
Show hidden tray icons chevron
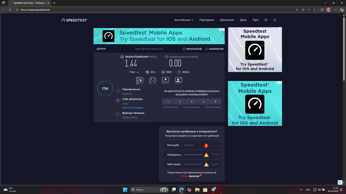[301, 190]
